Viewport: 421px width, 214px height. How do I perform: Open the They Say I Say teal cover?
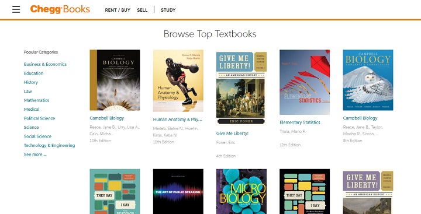[115, 191]
